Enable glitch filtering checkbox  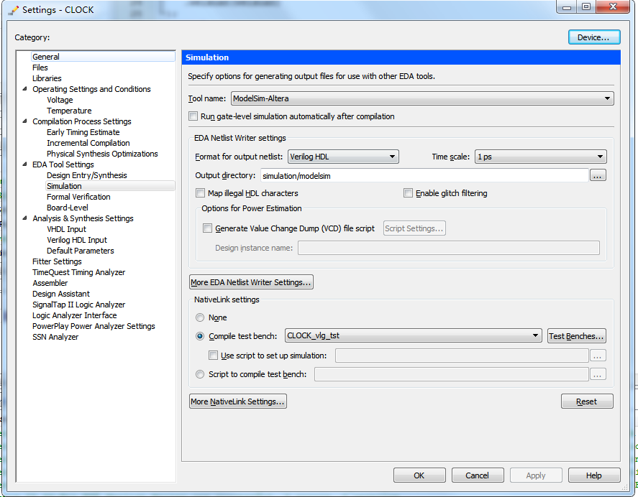click(408, 193)
